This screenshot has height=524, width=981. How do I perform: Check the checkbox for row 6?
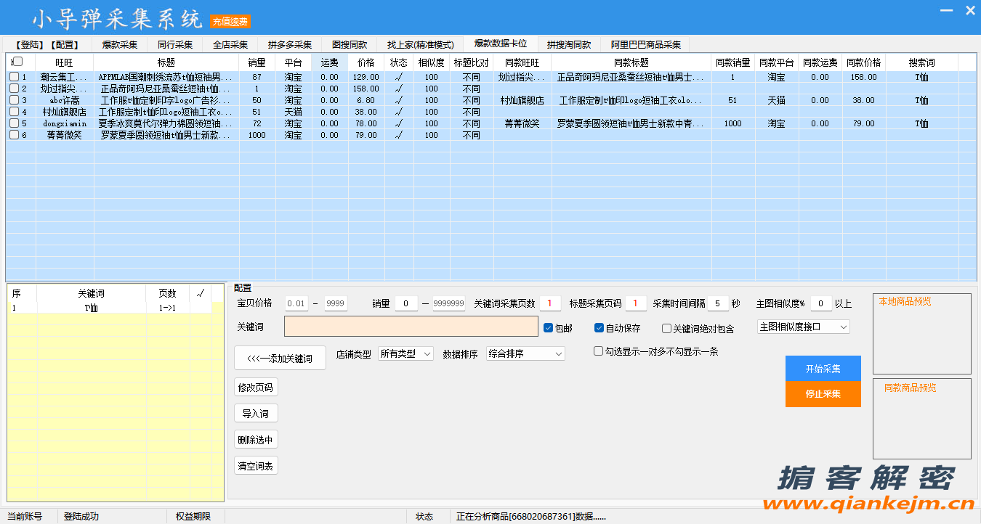point(14,135)
